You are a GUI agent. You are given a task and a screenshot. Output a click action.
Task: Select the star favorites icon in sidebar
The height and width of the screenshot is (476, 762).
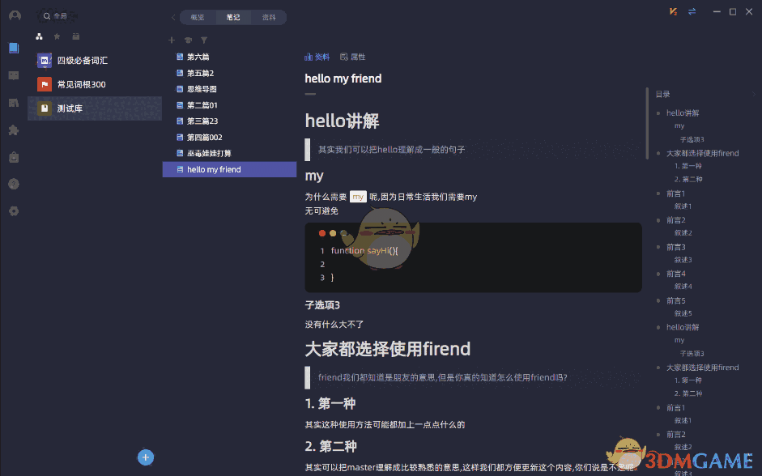[x=56, y=36]
